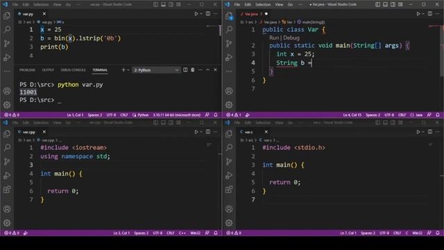
Task: Run Python file in the var.py window
Action: [196, 14]
